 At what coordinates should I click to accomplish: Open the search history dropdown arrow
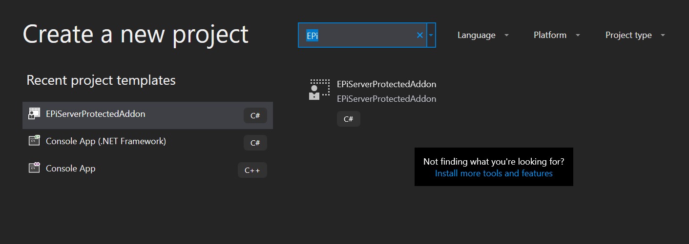tap(431, 35)
